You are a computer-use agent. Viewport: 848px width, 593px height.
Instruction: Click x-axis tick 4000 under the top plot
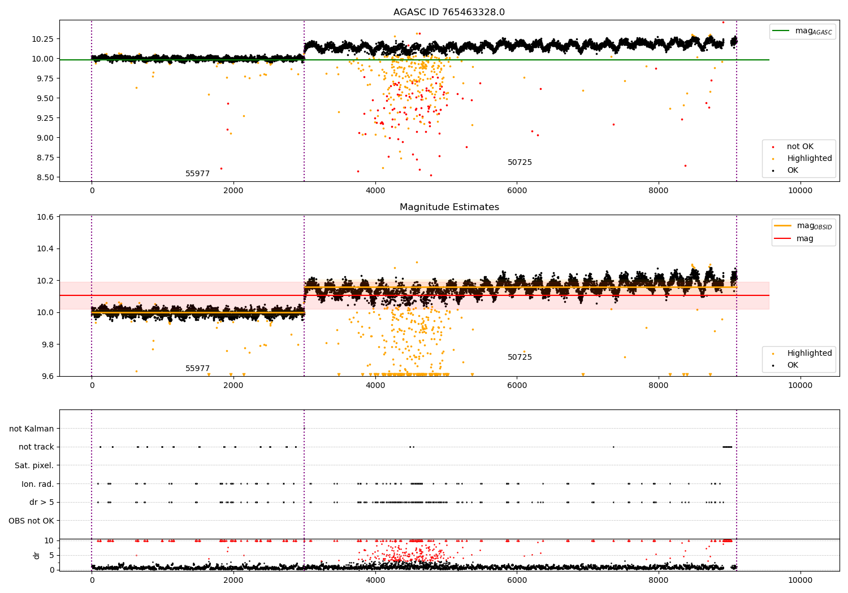(x=375, y=191)
